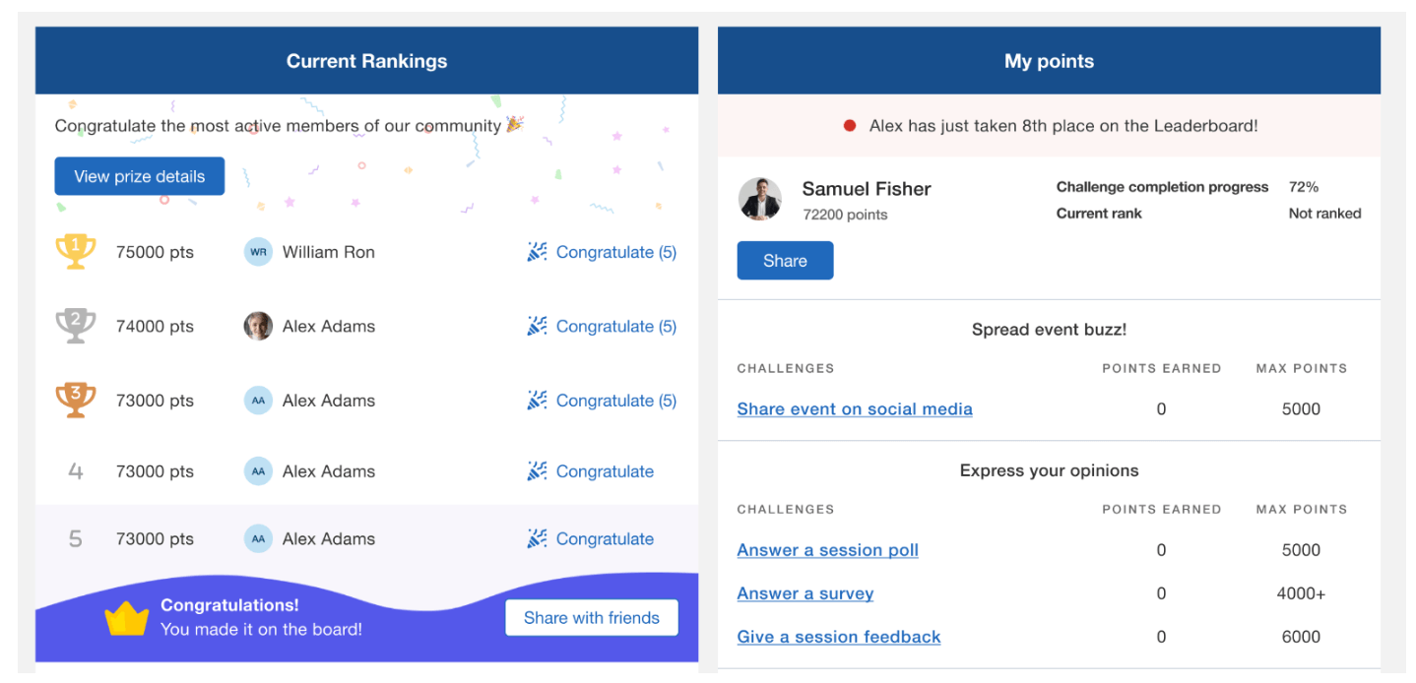Click View prize details
The height and width of the screenshot is (683, 1416).
(139, 176)
